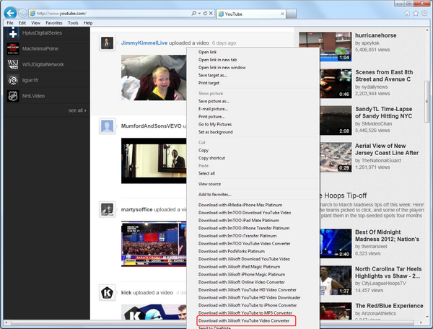Open the Tools gear icon

(x=424, y=13)
